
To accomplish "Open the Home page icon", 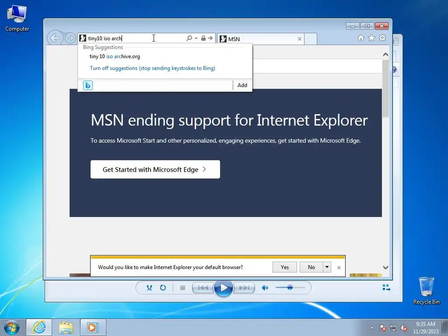I will coord(361,38).
